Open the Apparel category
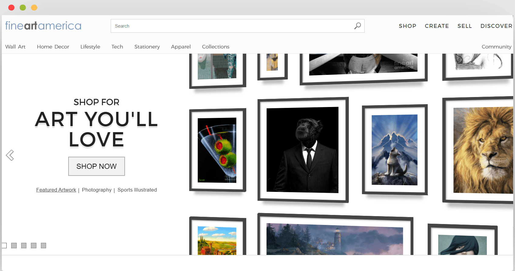The image size is (515, 271). [x=181, y=47]
